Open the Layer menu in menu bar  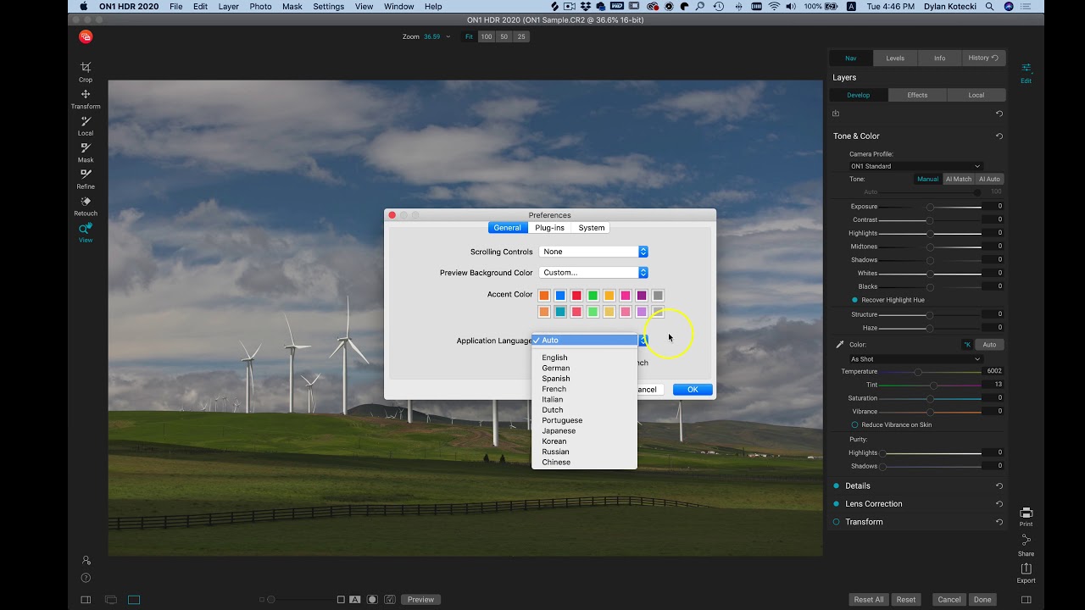pos(228,6)
